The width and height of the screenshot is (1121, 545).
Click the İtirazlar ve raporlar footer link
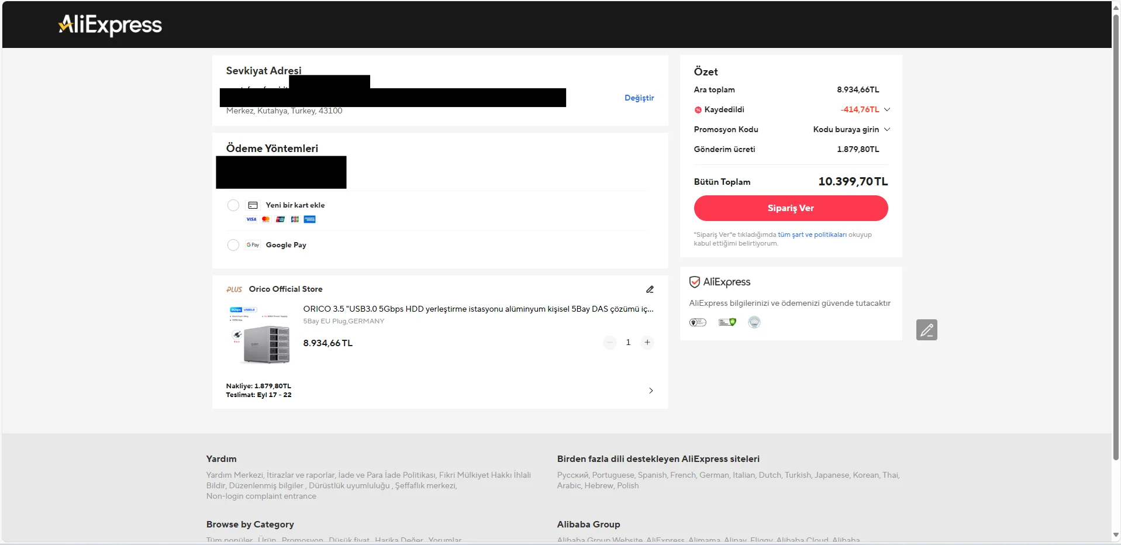pos(302,475)
